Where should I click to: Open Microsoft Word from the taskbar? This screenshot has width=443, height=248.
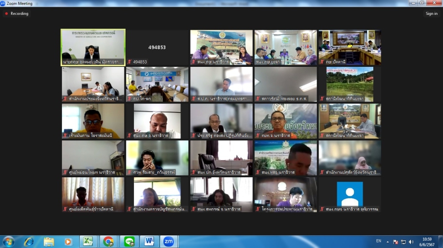(x=149, y=241)
